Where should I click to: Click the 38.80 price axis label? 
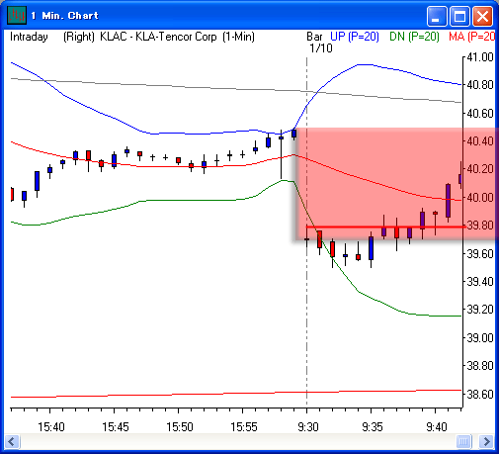point(480,366)
